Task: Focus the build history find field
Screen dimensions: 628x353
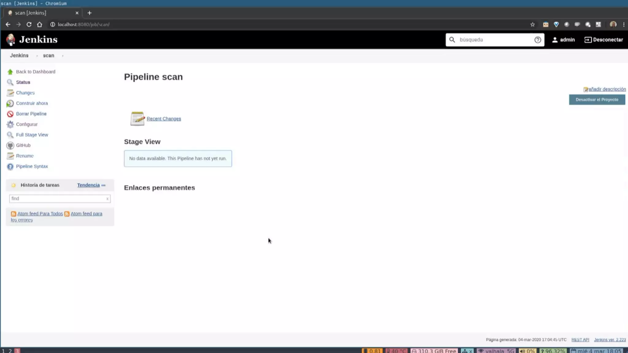Action: [58, 199]
